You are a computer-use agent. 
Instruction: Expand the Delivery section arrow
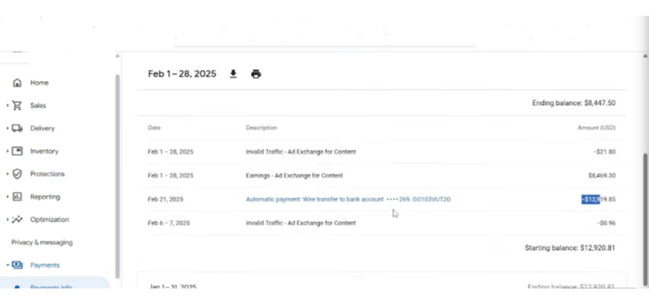click(8, 129)
